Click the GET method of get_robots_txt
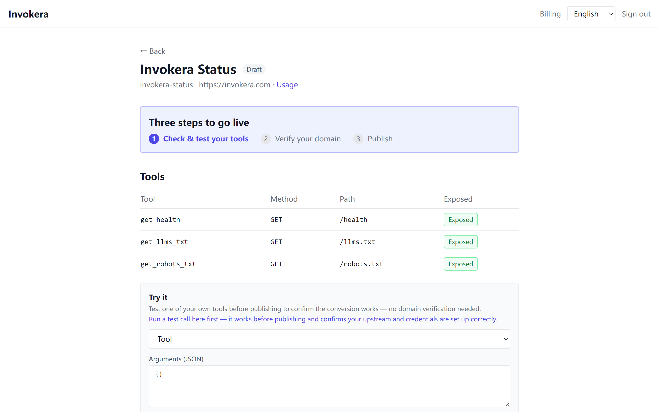This screenshot has height=412, width=659. pyautogui.click(x=276, y=264)
